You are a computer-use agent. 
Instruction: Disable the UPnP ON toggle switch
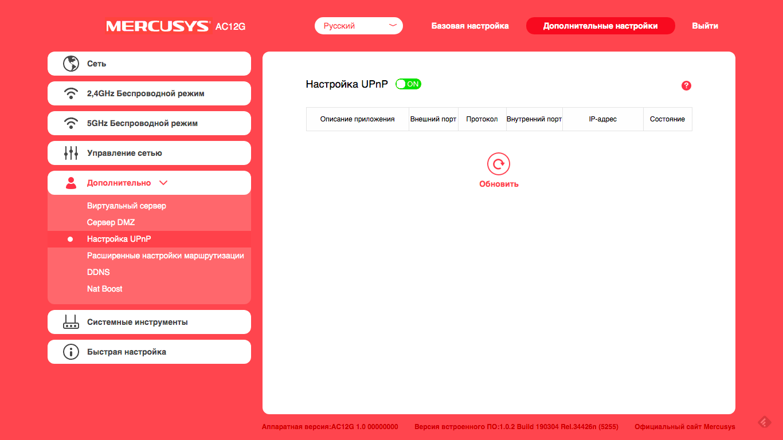408,84
